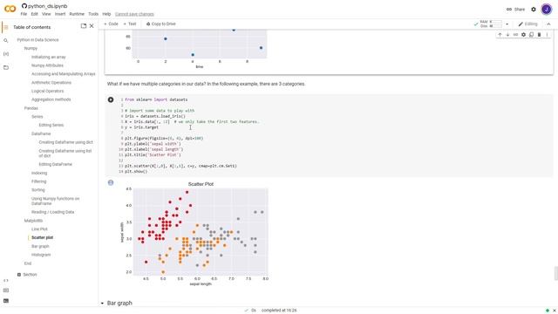Jump to Logical Operators section
558x314 pixels.
click(x=47, y=91)
